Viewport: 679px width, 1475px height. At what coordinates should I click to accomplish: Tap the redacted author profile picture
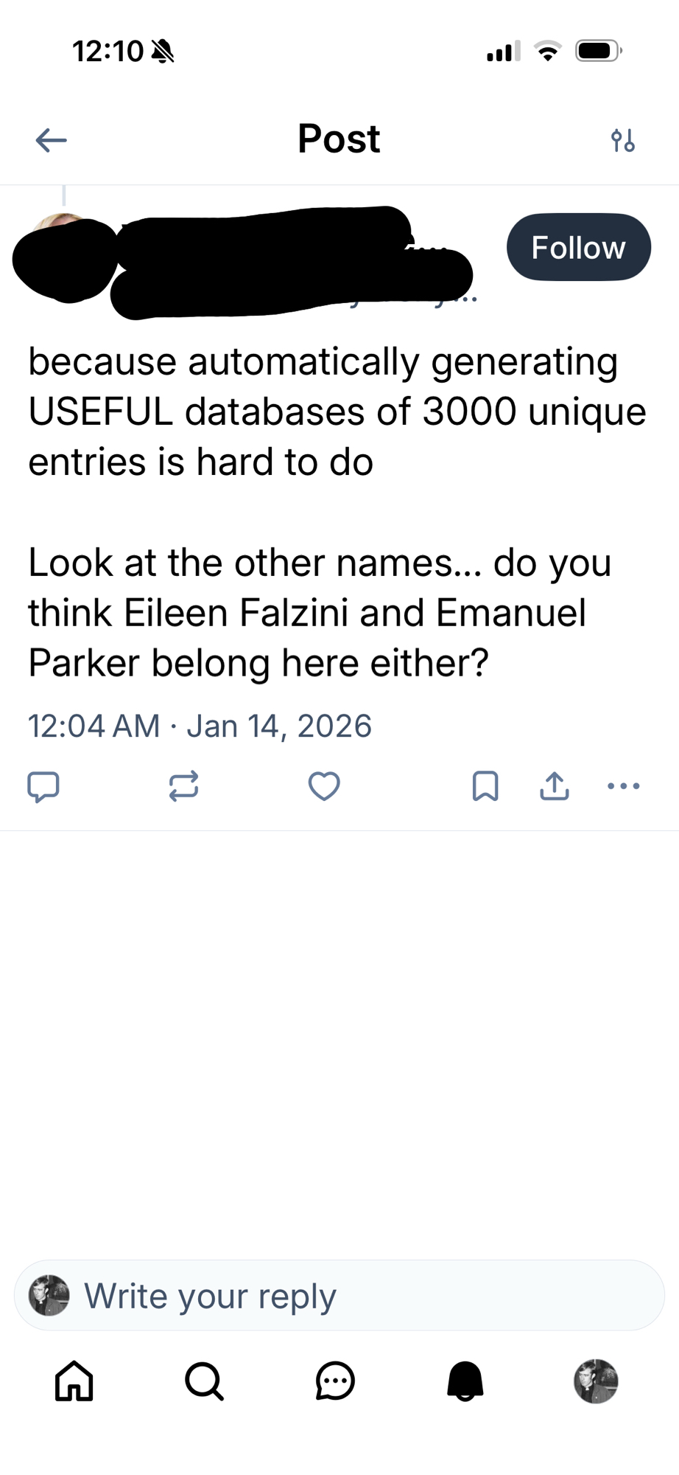tap(65, 257)
